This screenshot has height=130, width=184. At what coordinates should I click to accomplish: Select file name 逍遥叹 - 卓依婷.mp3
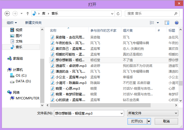[x=71, y=66]
